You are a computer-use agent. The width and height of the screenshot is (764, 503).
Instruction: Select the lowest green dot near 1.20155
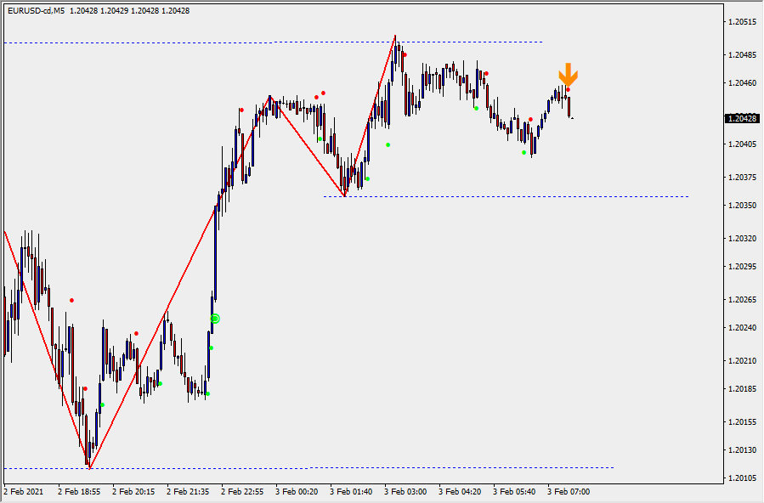tap(102, 404)
